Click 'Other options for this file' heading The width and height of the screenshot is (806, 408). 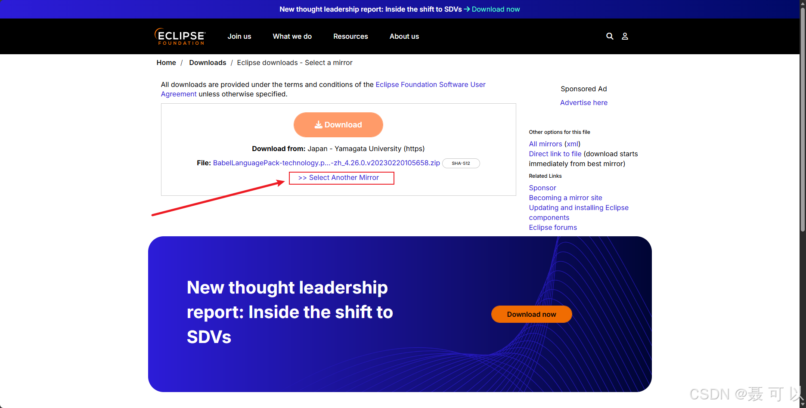(560, 132)
